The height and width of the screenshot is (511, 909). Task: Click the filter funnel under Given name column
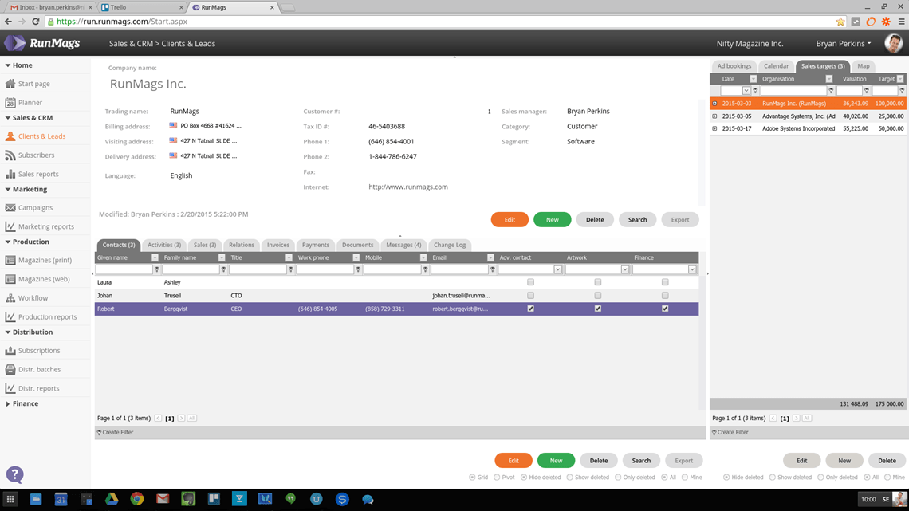[156, 269]
